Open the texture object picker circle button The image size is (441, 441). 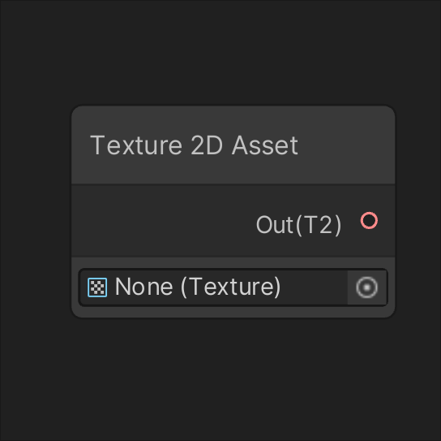[366, 288]
